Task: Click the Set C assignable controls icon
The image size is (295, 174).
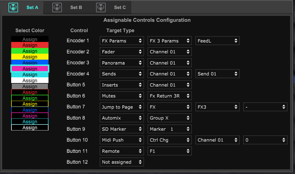Action: [101, 8]
